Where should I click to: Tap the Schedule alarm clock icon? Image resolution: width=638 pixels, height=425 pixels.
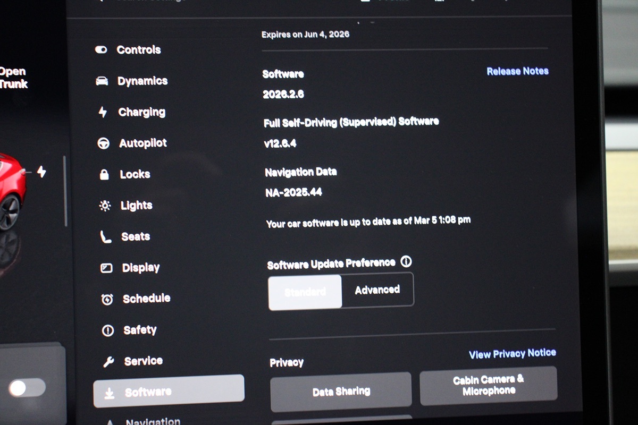(x=107, y=299)
